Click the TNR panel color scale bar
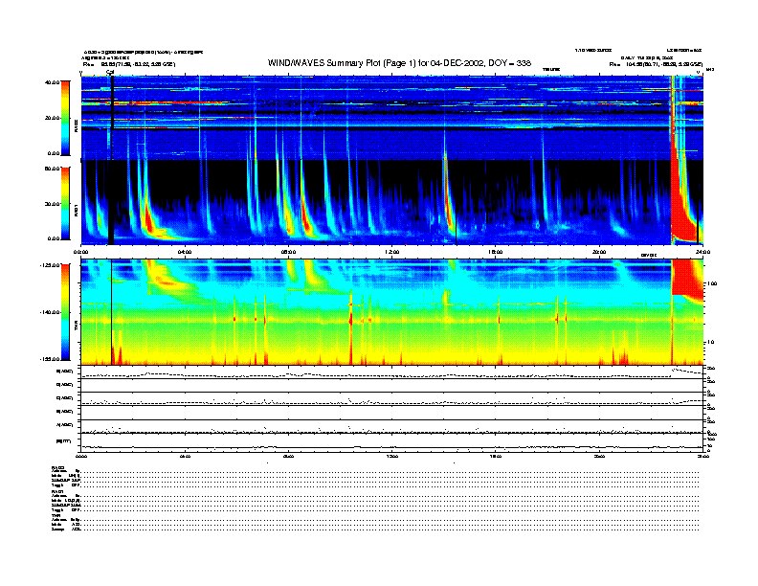Image resolution: width=758 pixels, height=586 pixels. tap(65, 312)
